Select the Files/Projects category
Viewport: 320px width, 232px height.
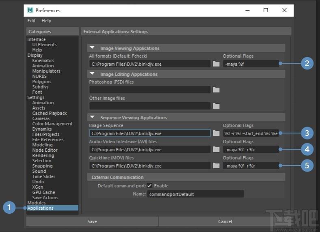[46, 134]
